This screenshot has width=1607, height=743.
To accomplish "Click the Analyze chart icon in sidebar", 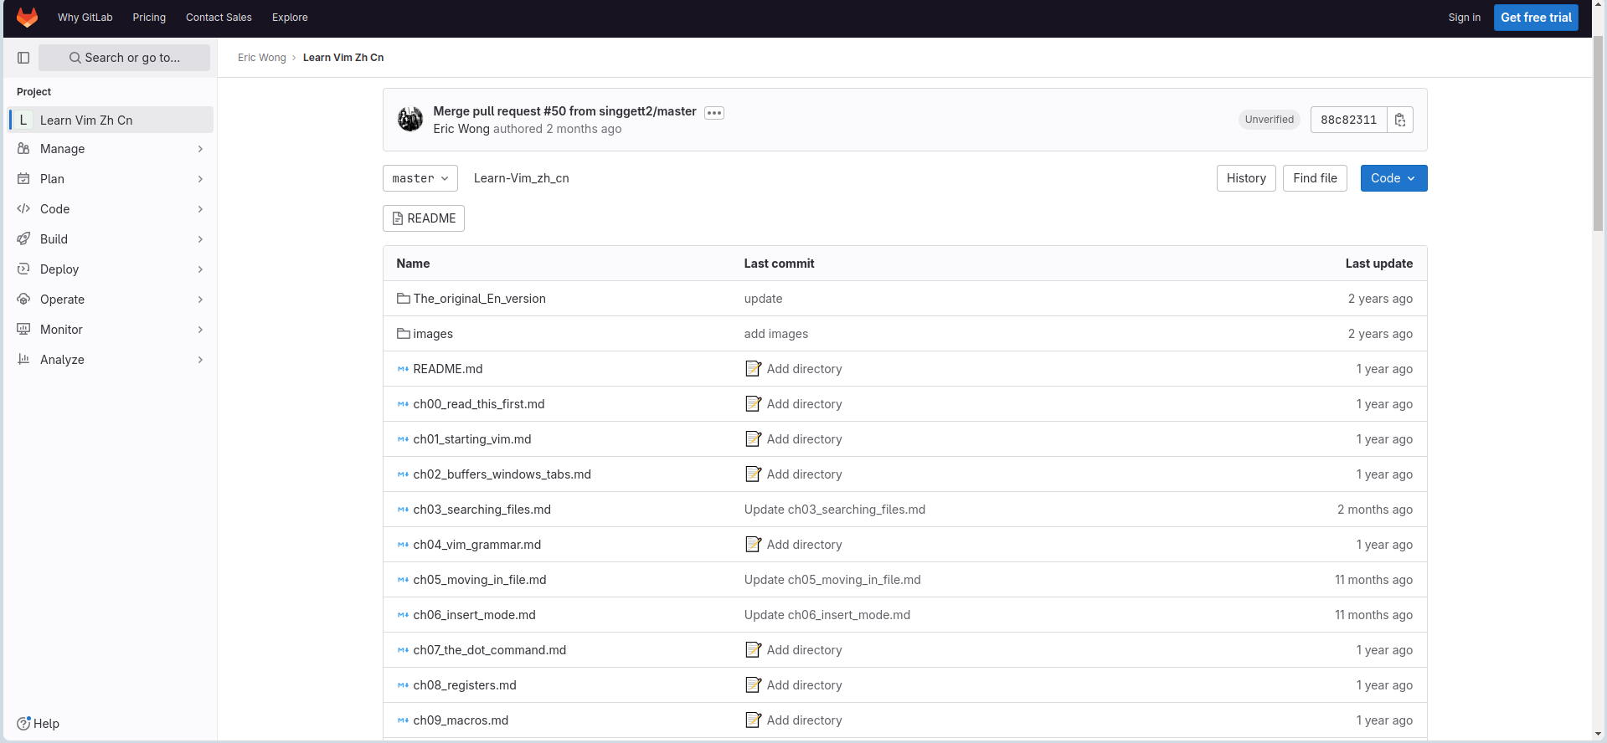I will click(x=23, y=359).
